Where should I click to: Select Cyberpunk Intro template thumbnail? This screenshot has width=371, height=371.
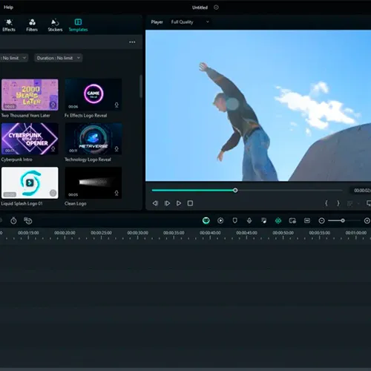[30, 139]
